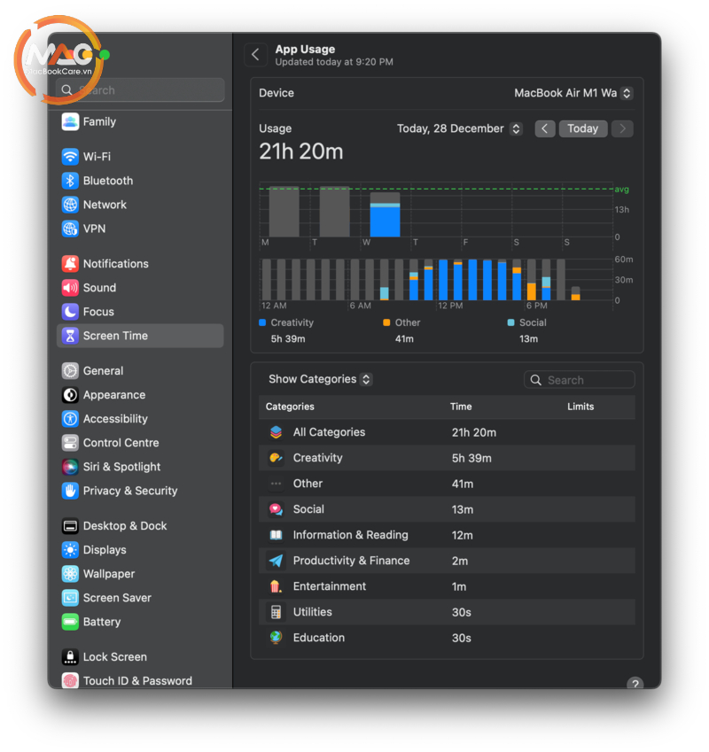This screenshot has width=709, height=752.
Task: Select the Bluetooth icon in sidebar
Action: coord(70,181)
